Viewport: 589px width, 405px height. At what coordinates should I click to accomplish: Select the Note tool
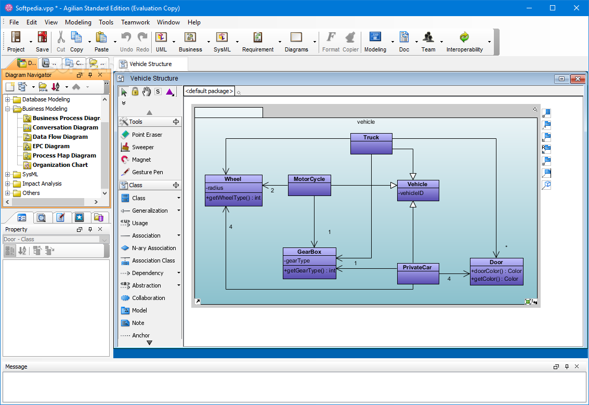[138, 323]
